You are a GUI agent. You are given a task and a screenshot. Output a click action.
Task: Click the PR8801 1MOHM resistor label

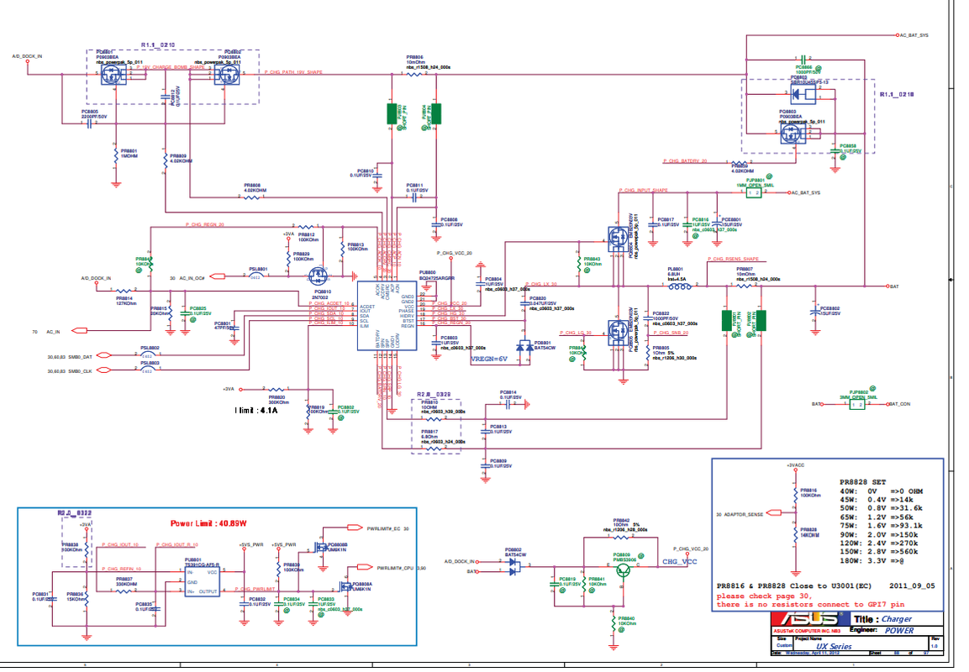pyautogui.click(x=129, y=153)
